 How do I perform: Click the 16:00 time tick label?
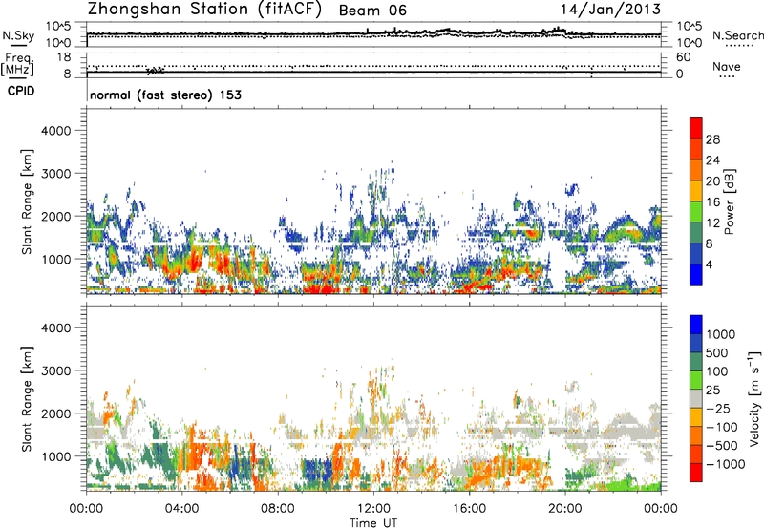(469, 509)
